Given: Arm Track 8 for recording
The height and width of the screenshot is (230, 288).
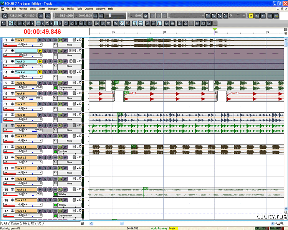Looking at the screenshot, I should 50,115.
